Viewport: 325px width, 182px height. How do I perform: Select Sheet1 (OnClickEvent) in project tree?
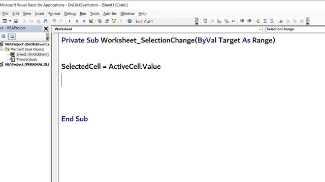[32, 54]
